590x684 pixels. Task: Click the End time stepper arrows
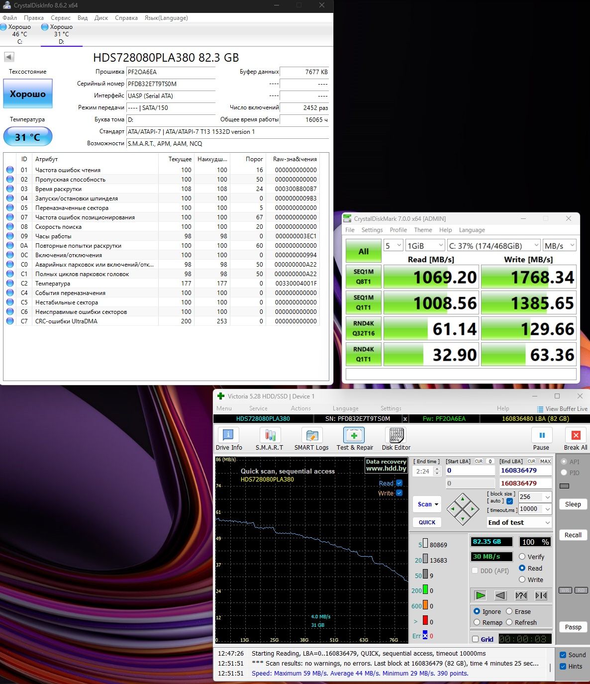[x=437, y=471]
